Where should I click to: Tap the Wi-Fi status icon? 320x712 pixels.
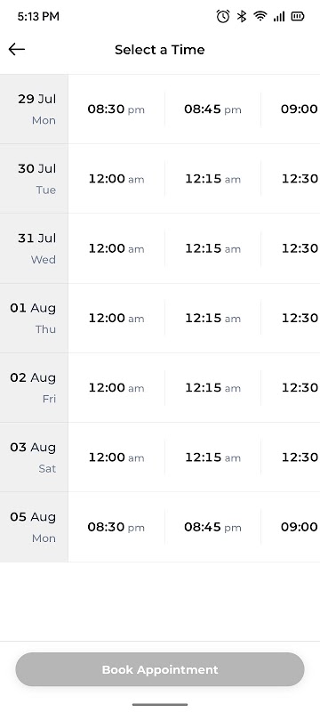pos(260,17)
